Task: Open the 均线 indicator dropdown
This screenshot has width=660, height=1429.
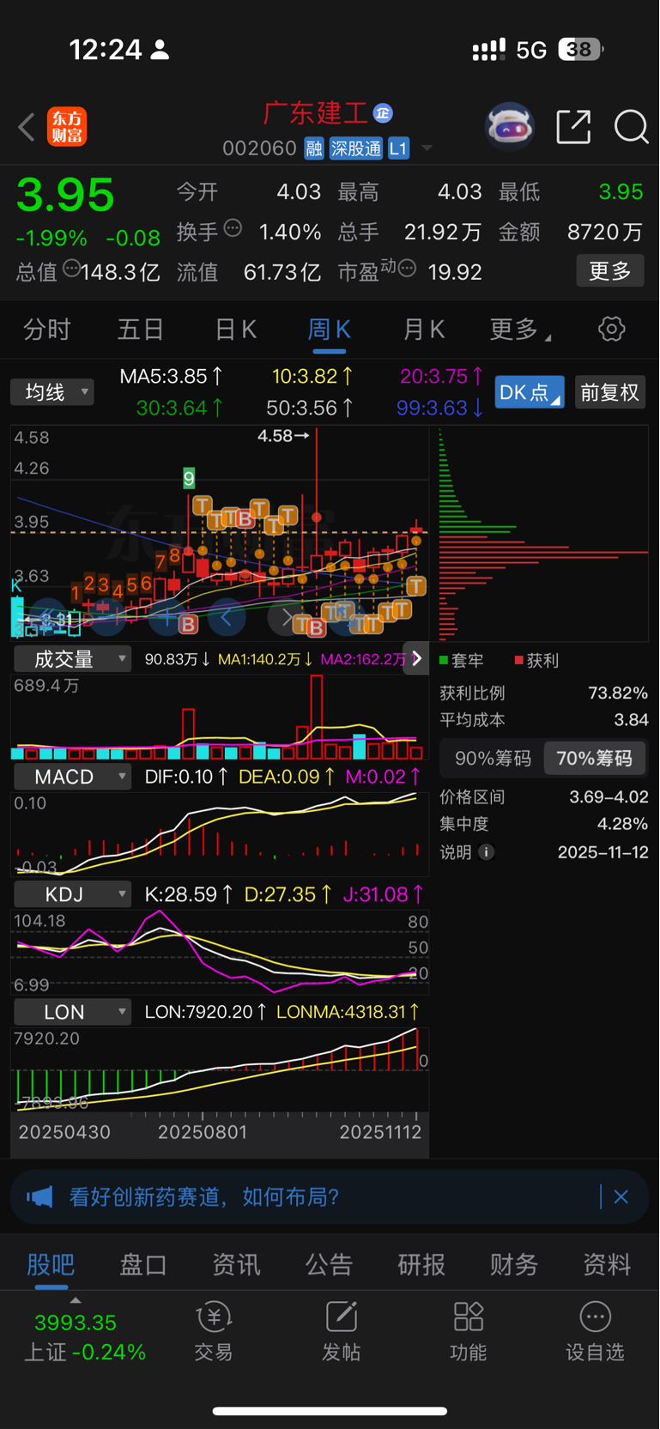Action: tap(52, 392)
